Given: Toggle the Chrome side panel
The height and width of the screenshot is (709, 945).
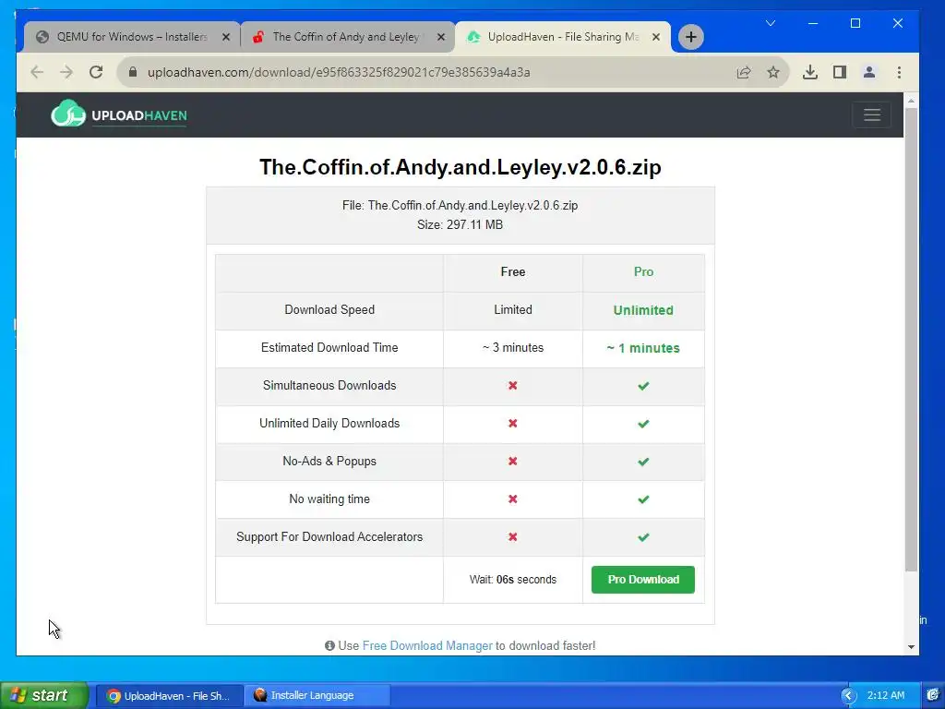Looking at the screenshot, I should [x=840, y=72].
